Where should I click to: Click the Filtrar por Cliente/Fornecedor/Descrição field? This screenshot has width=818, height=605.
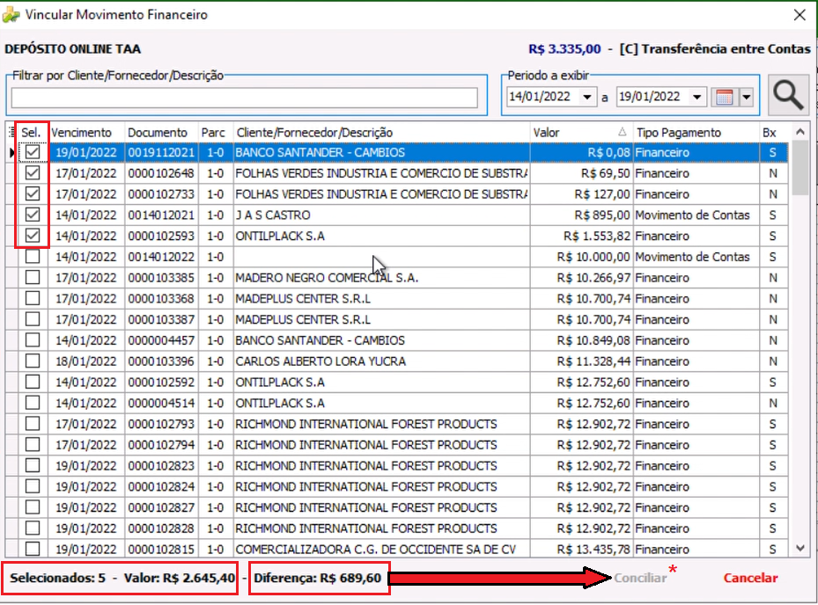[x=244, y=98]
